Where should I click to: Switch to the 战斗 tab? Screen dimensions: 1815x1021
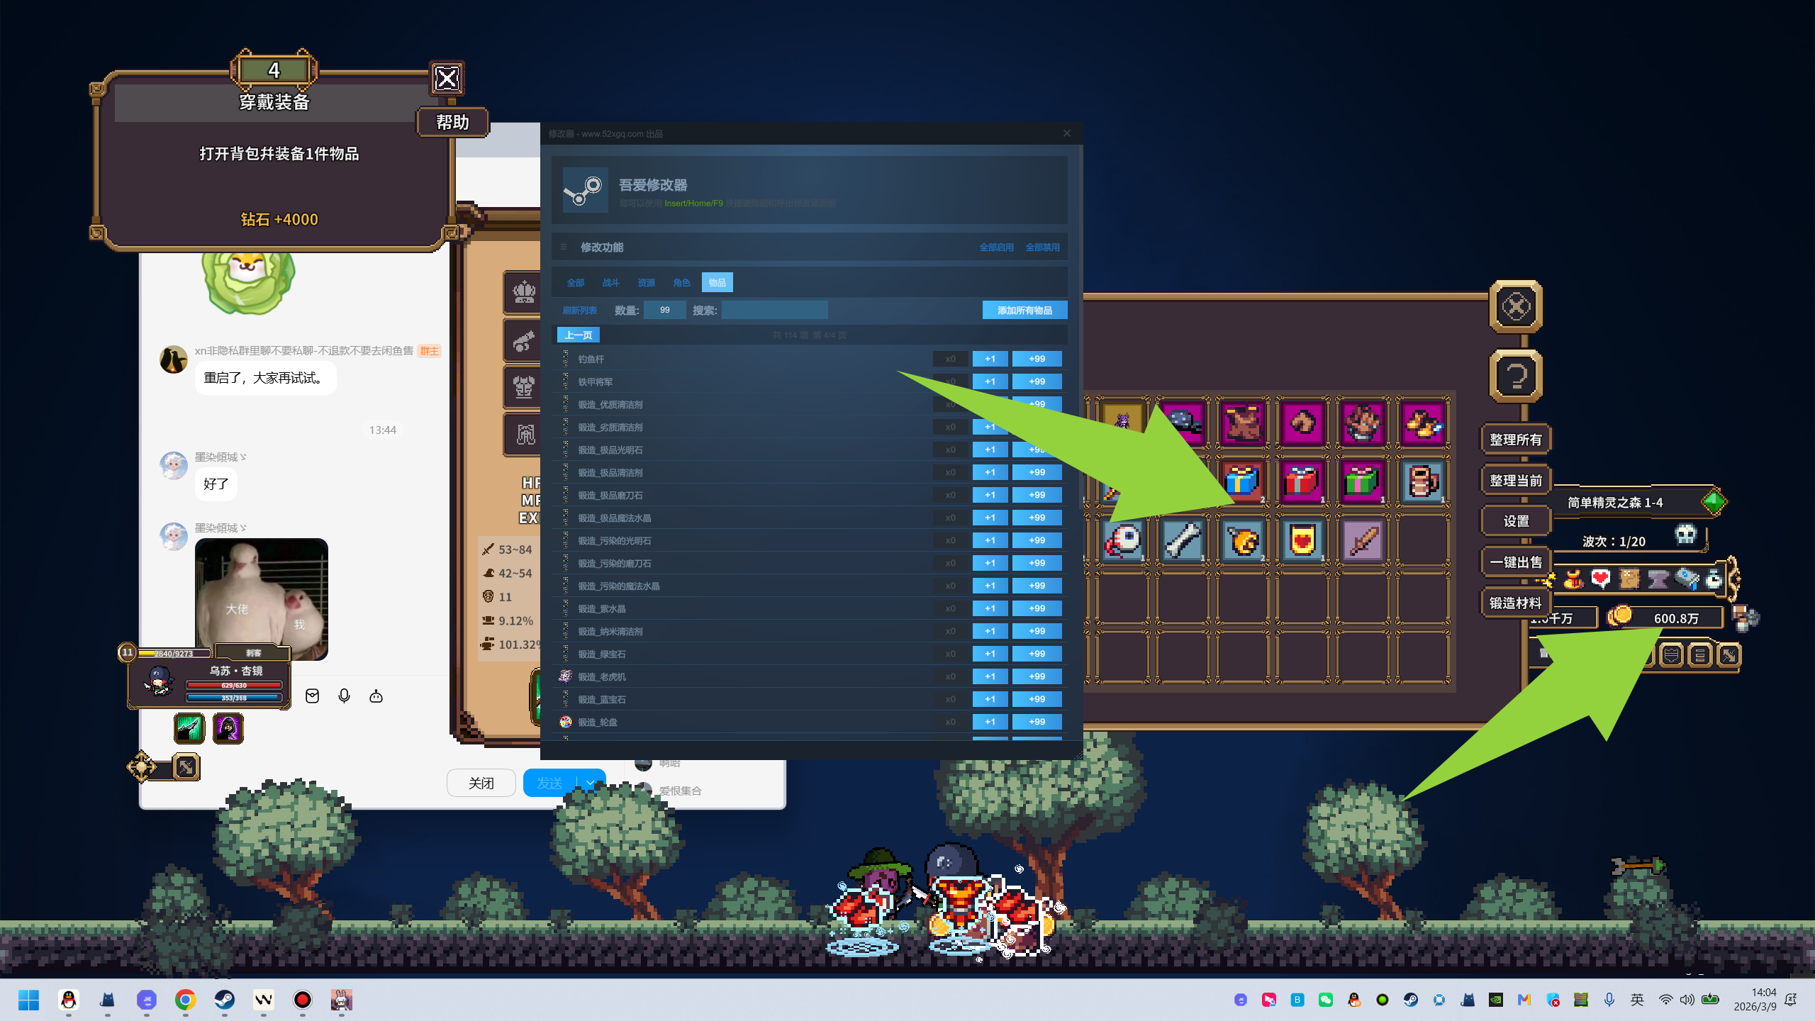(610, 283)
